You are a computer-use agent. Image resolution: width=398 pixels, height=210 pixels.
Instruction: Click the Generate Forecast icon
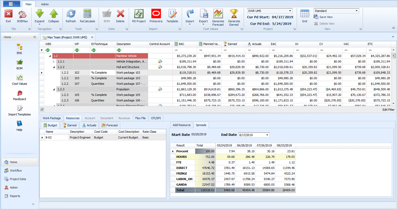[x=218, y=15]
